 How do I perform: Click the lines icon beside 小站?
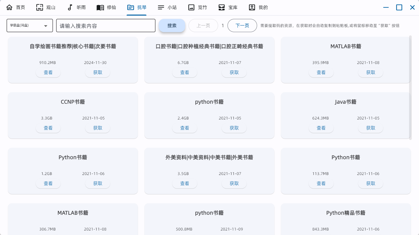161,7
